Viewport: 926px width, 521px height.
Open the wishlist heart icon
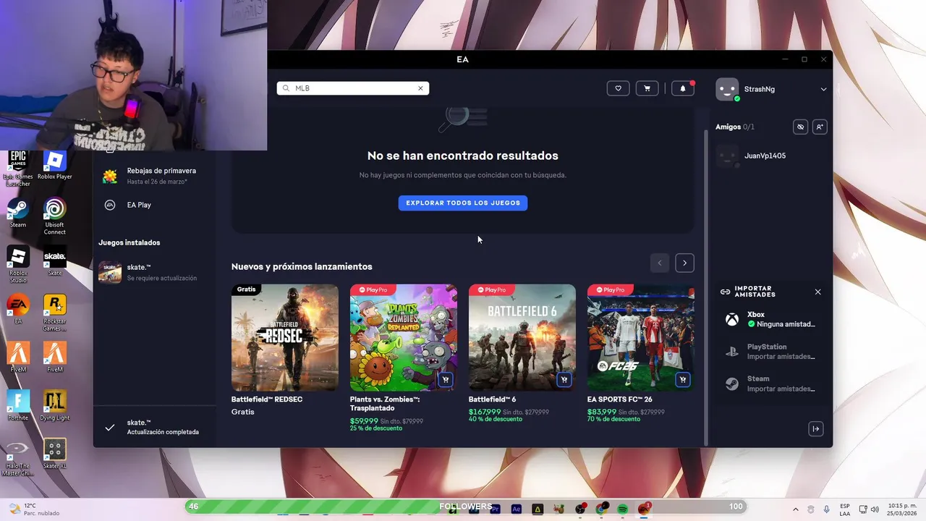[618, 88]
